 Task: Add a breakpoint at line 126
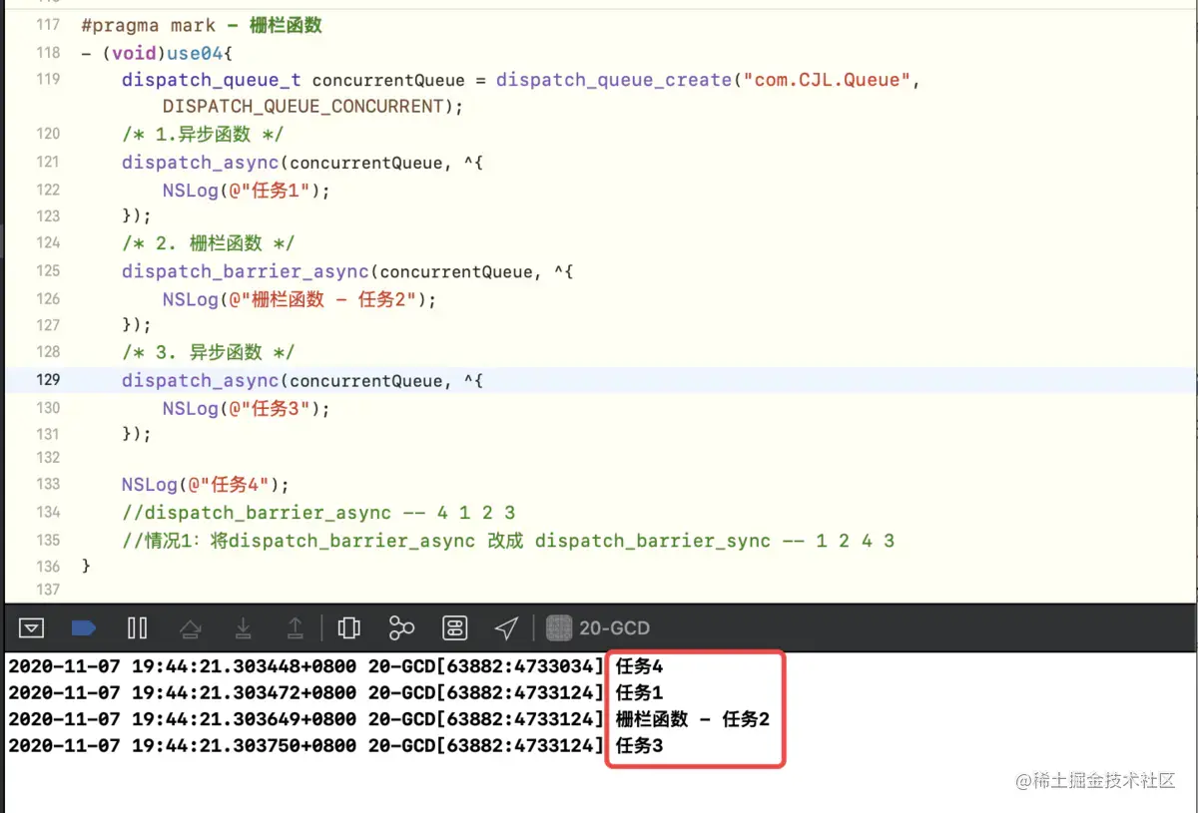pos(48,298)
